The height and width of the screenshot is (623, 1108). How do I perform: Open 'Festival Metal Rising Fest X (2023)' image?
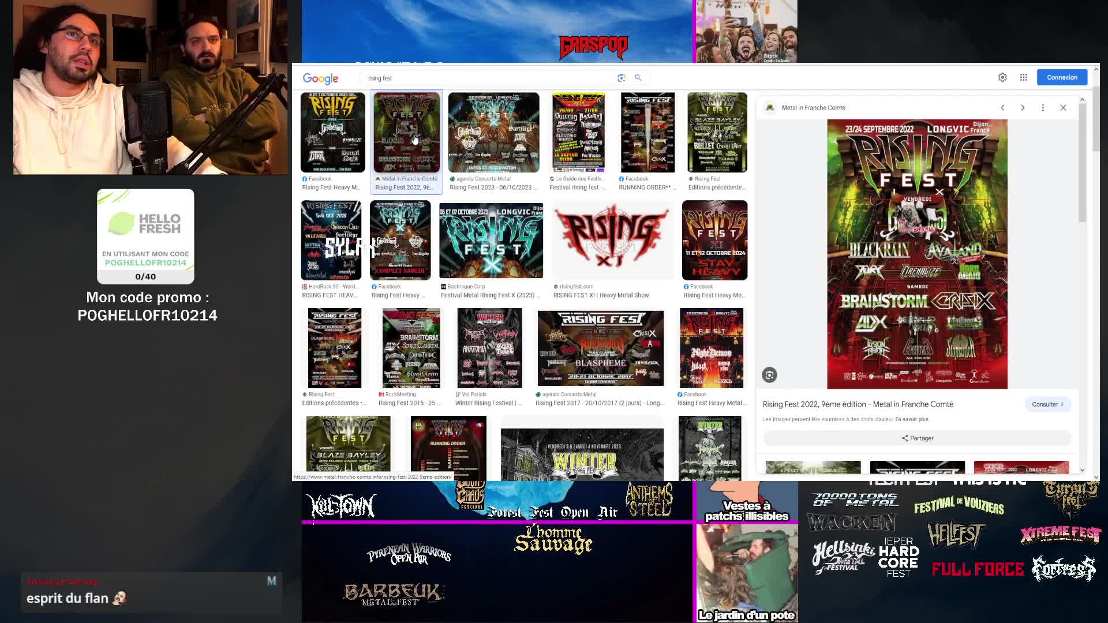[x=491, y=240]
